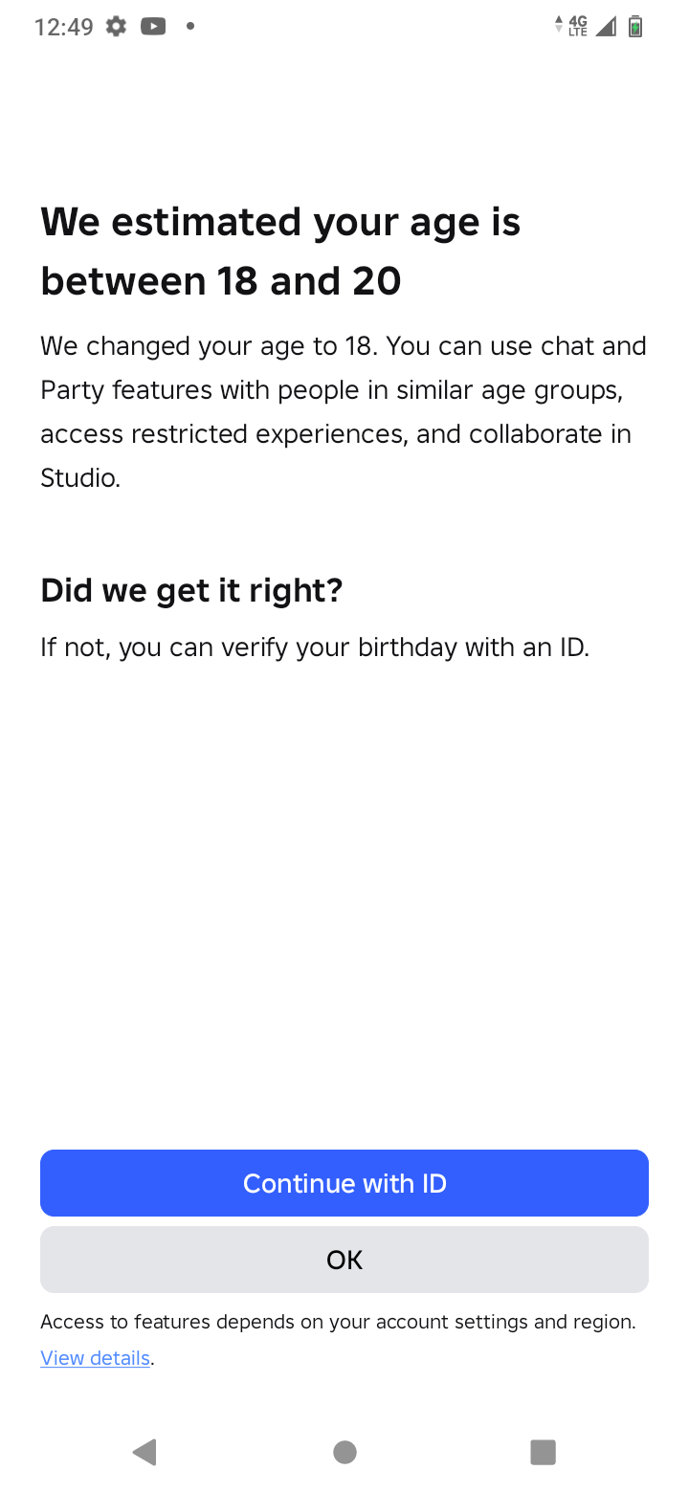This screenshot has height=1492, width=689.
Task: Tap the mobile data arrows indicator
Action: click(559, 26)
